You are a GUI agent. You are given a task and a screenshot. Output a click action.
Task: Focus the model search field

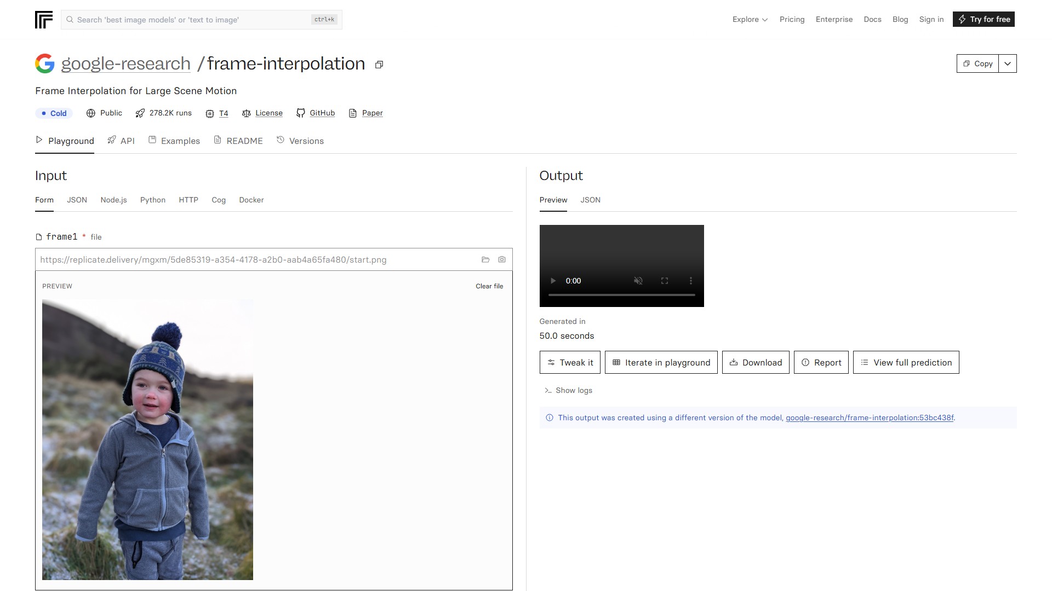(x=192, y=20)
